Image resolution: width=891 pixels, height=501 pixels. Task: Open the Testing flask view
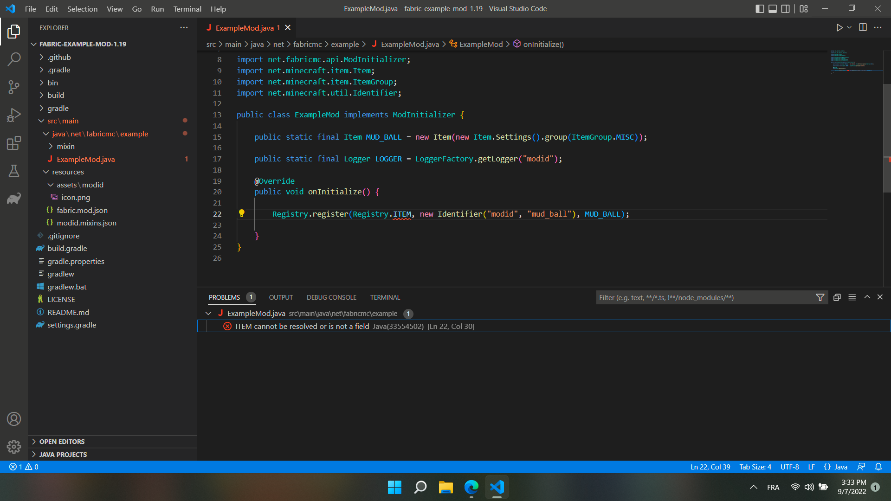(x=14, y=171)
